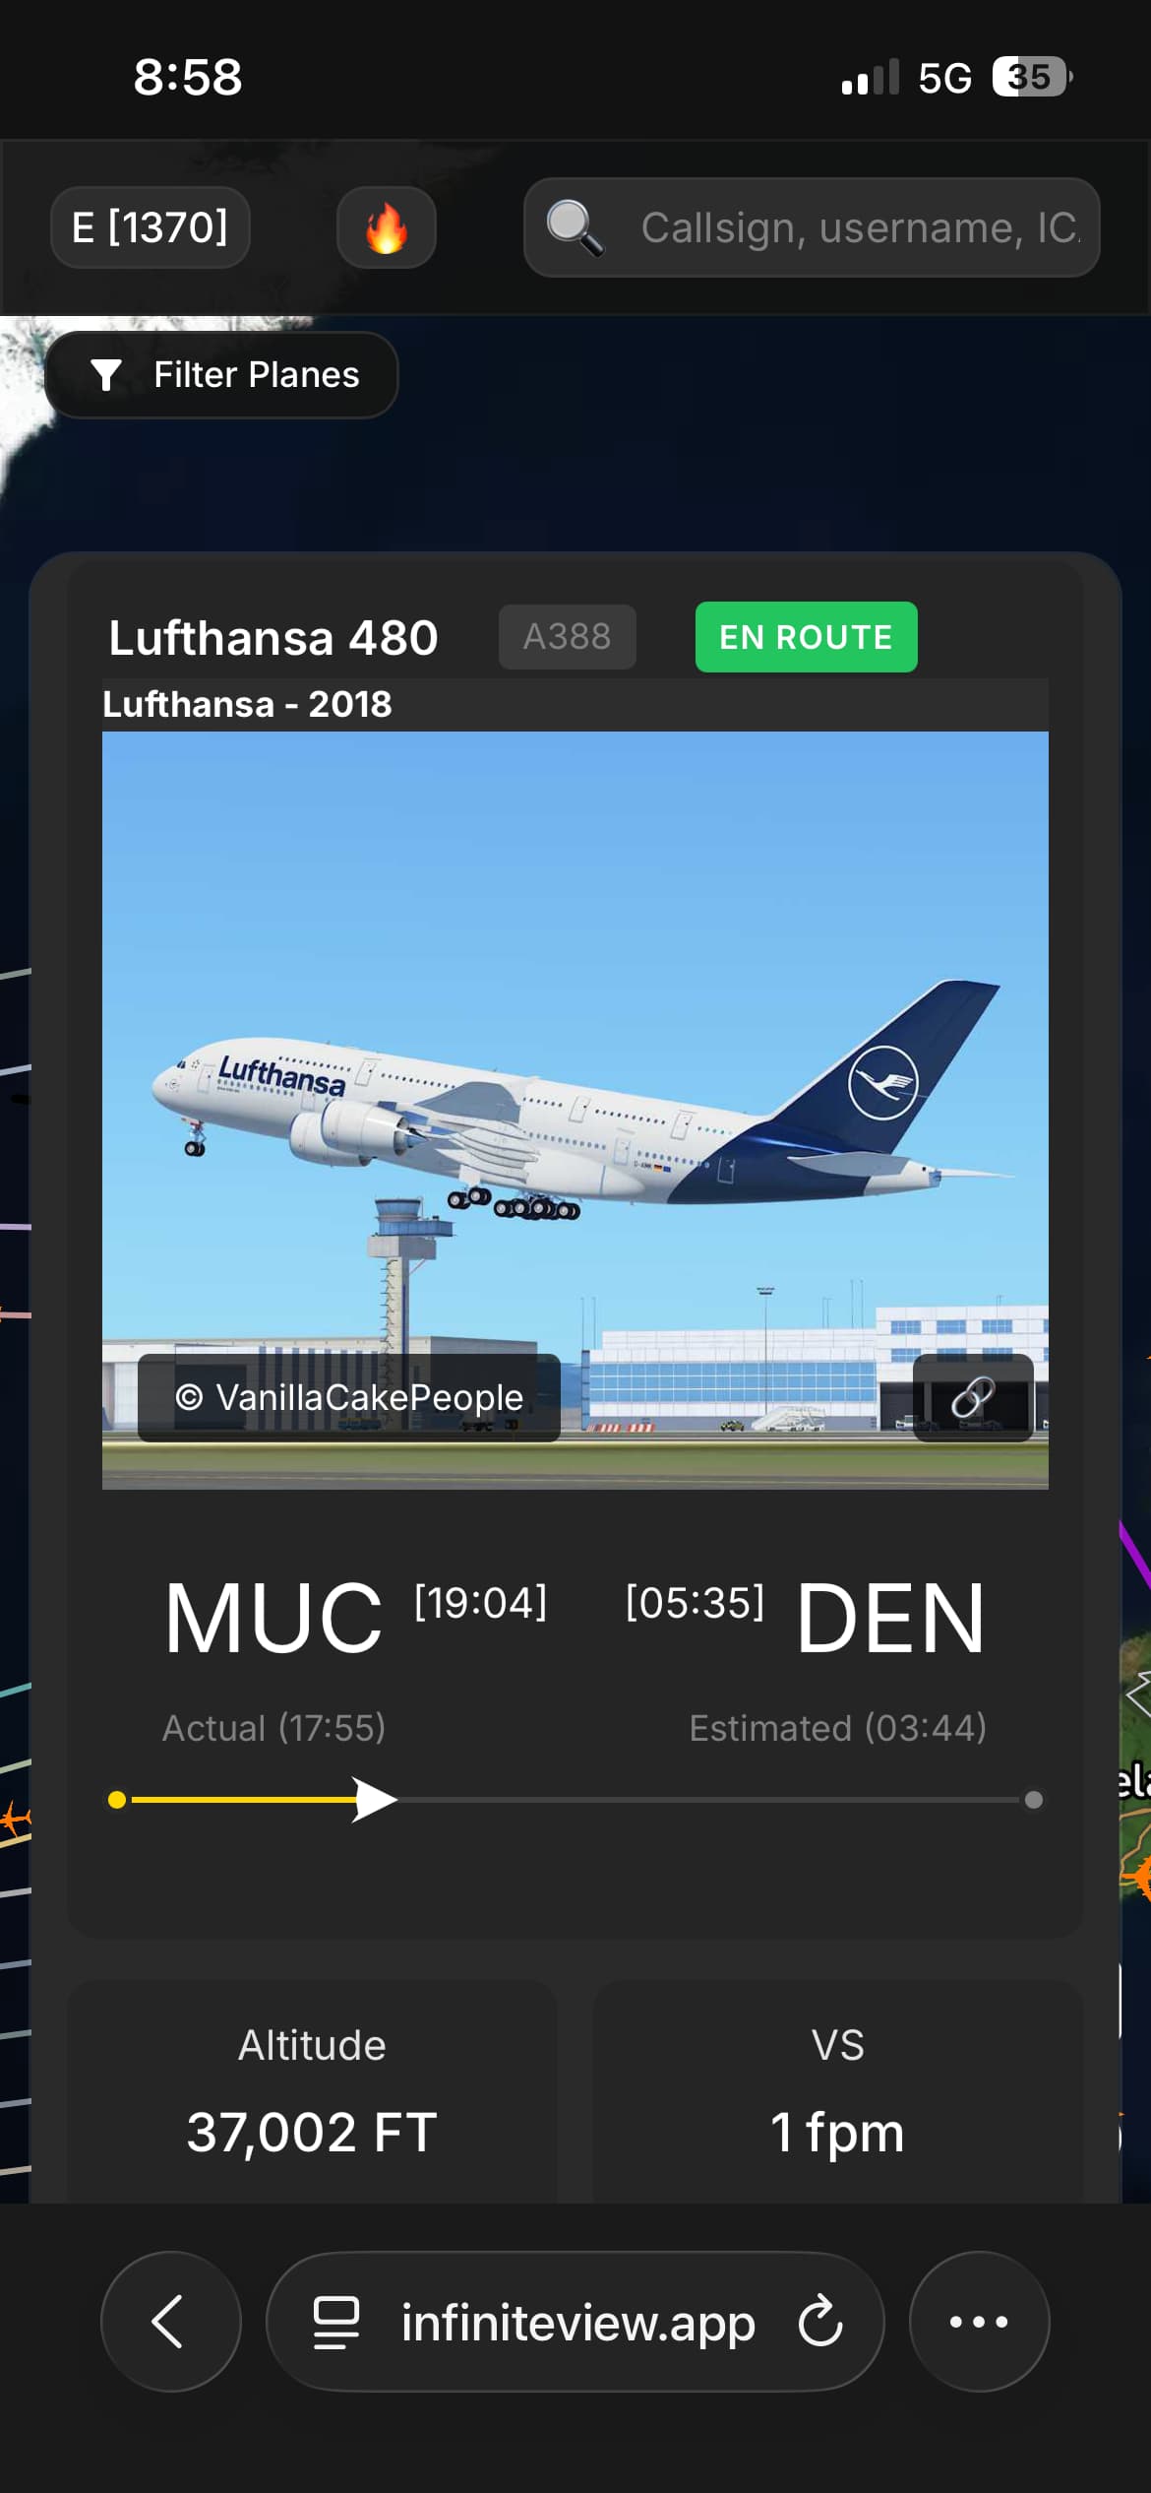Viewport: 1151px width, 2493px height.
Task: Select the DEN arrival airport code
Action: point(890,1619)
